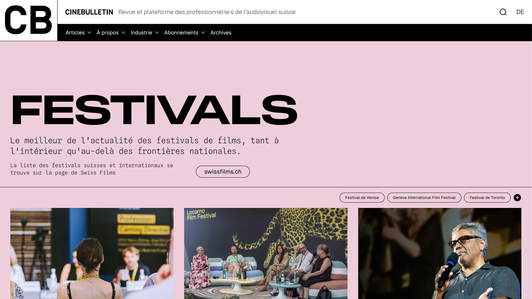
Task: Open the article with man holding microphone
Action: coord(440,253)
